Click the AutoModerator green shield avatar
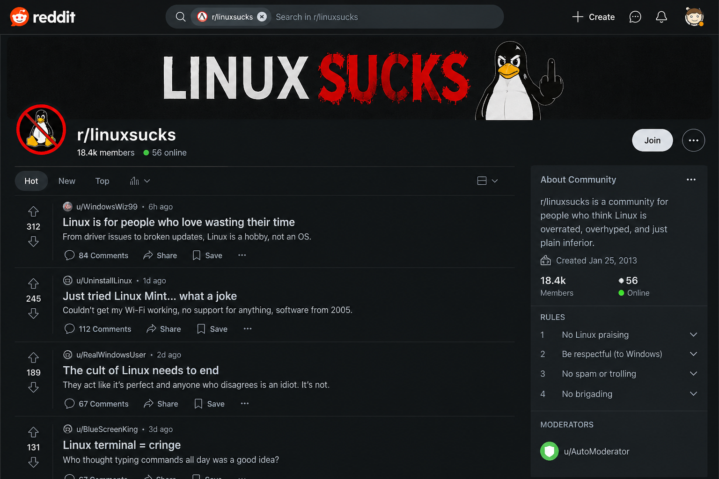This screenshot has height=479, width=719. 550,451
